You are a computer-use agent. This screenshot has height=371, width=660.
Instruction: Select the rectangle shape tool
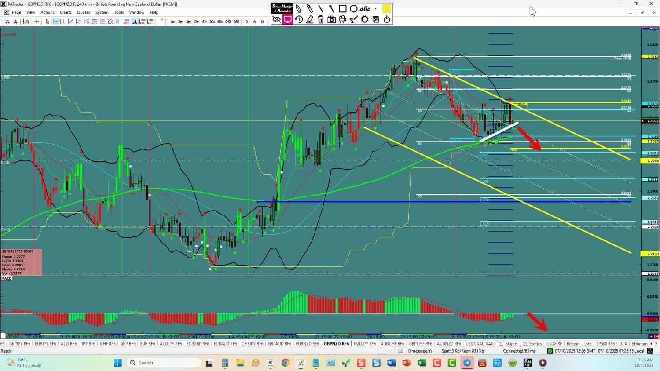(343, 9)
